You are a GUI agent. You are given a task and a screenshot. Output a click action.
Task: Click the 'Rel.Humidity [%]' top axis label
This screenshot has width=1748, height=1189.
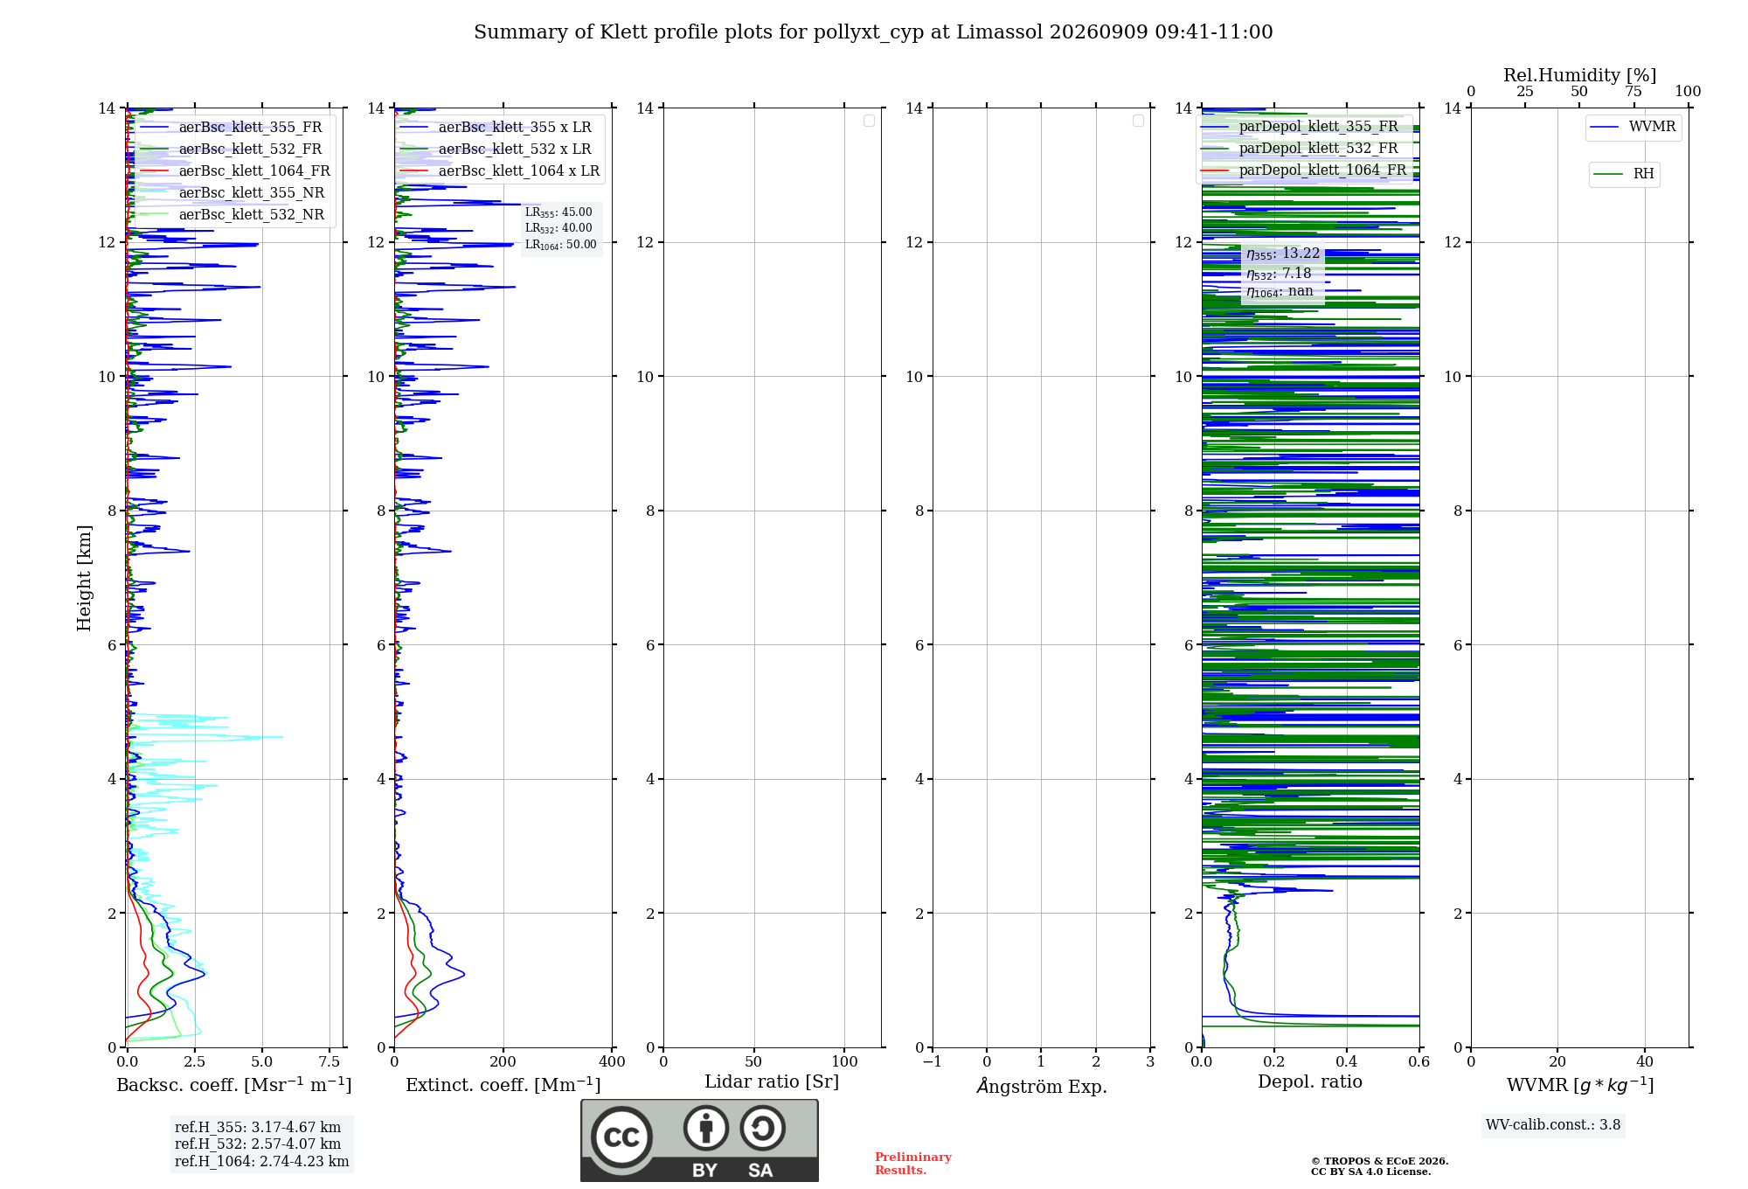click(1580, 75)
